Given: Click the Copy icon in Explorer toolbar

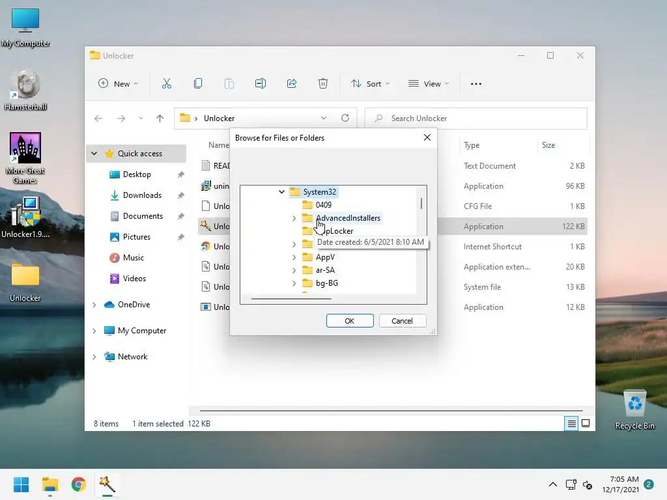Looking at the screenshot, I should click(198, 84).
